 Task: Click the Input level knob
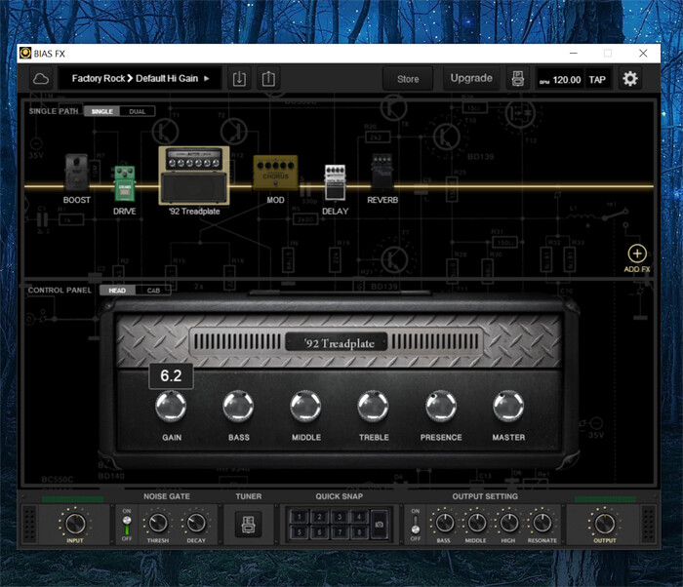point(75,524)
